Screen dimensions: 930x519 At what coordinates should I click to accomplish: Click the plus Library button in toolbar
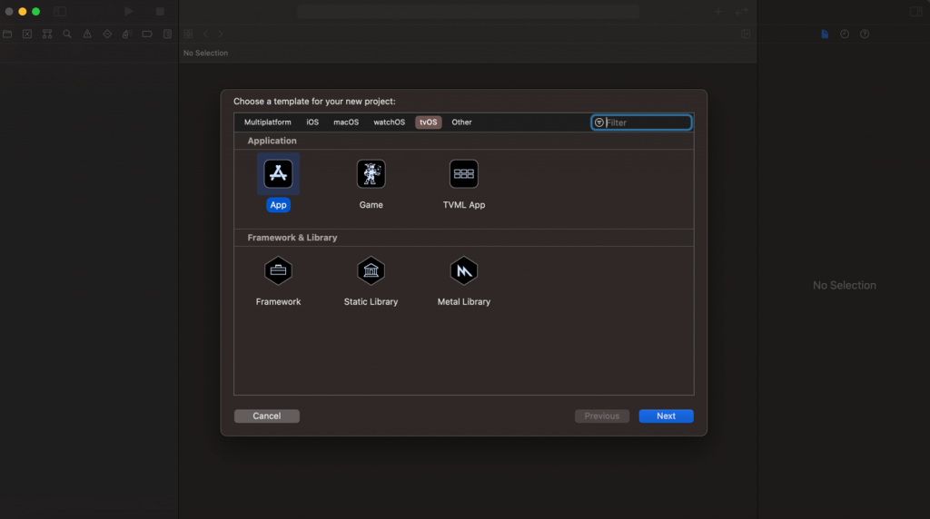tap(718, 11)
